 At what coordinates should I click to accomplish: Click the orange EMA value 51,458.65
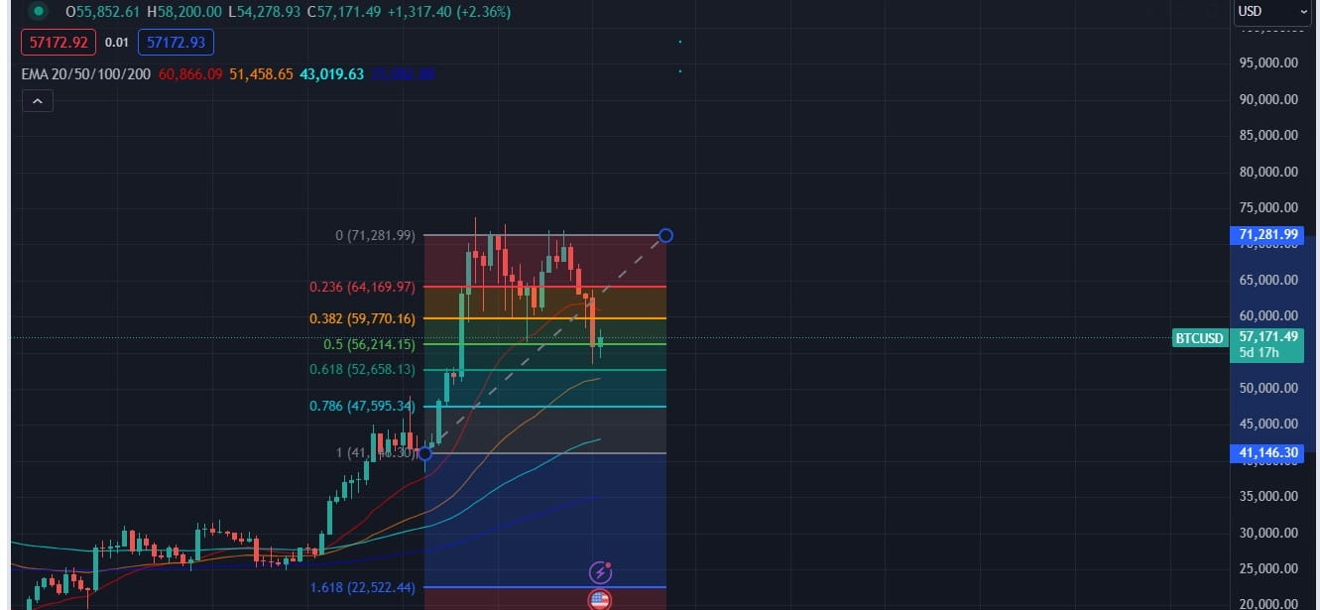coord(261,74)
